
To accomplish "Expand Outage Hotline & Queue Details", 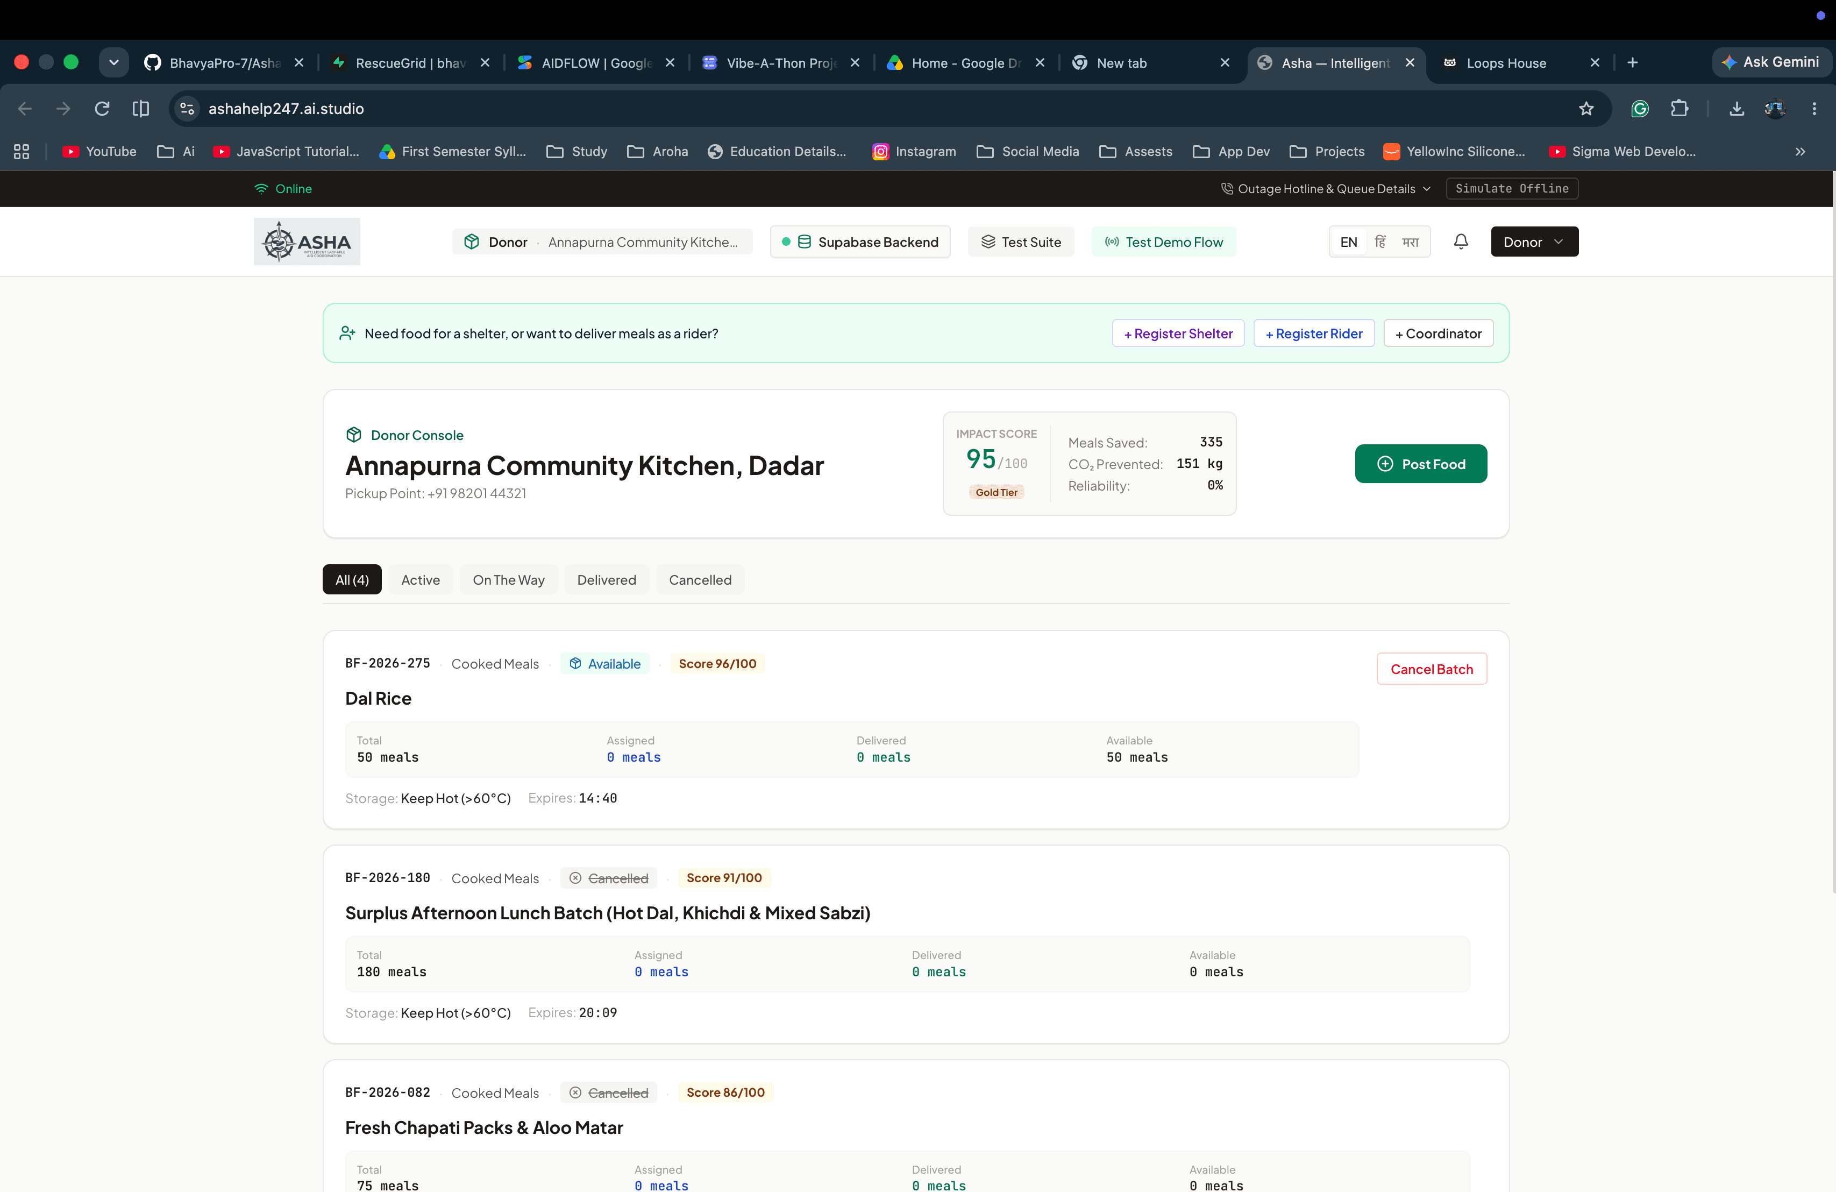I will (x=1325, y=188).
